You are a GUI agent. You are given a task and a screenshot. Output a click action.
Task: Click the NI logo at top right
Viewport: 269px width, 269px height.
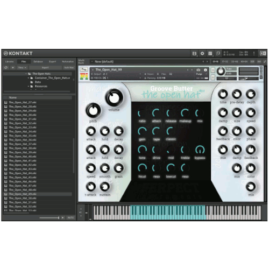point(263,53)
